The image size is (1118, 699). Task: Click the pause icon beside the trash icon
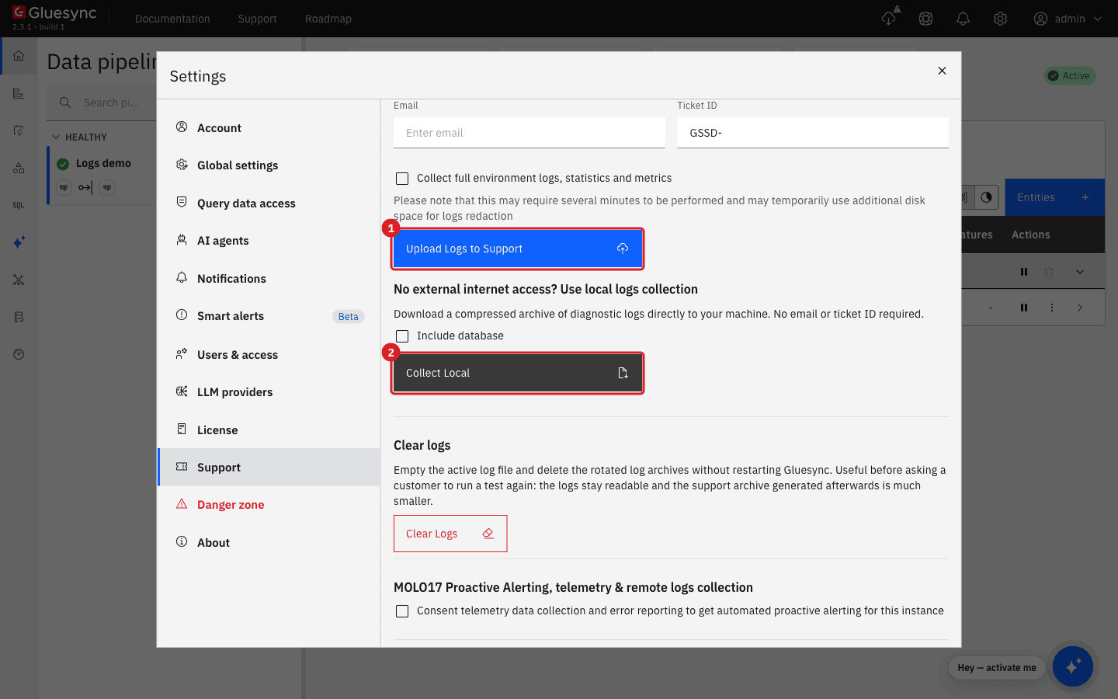click(1024, 272)
